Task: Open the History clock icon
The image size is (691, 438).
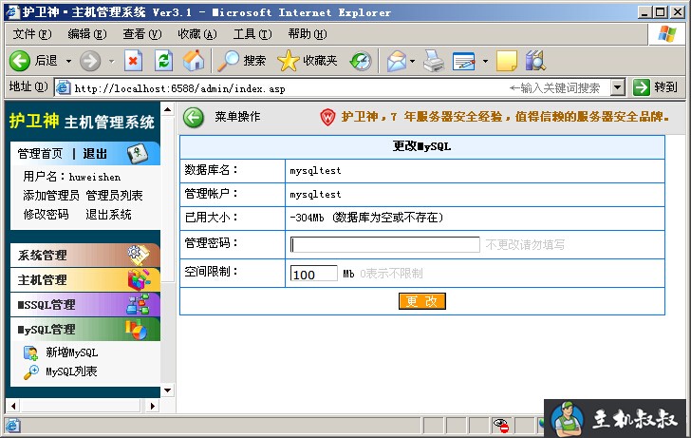Action: (x=361, y=61)
